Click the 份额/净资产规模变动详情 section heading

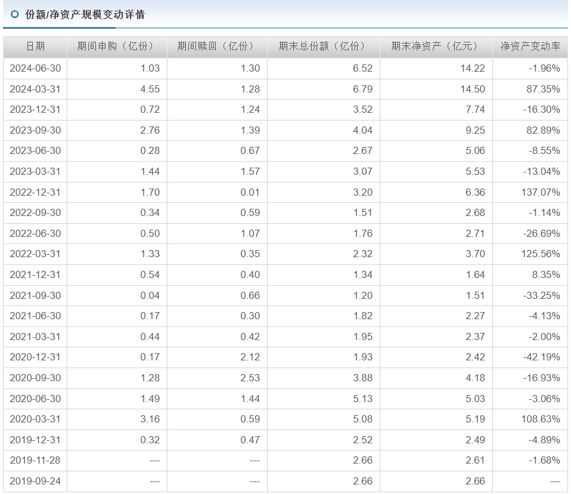85,14
